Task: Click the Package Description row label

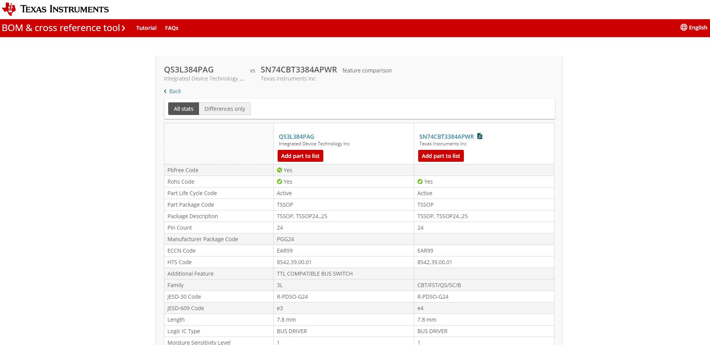Action: pos(193,216)
